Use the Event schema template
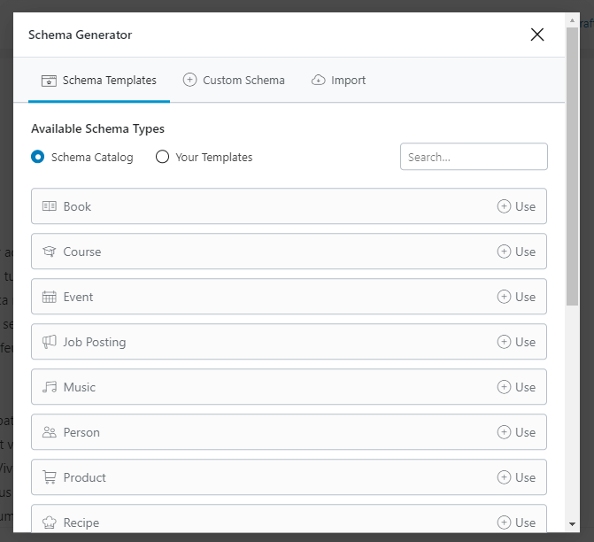This screenshot has width=594, height=542. coord(516,297)
